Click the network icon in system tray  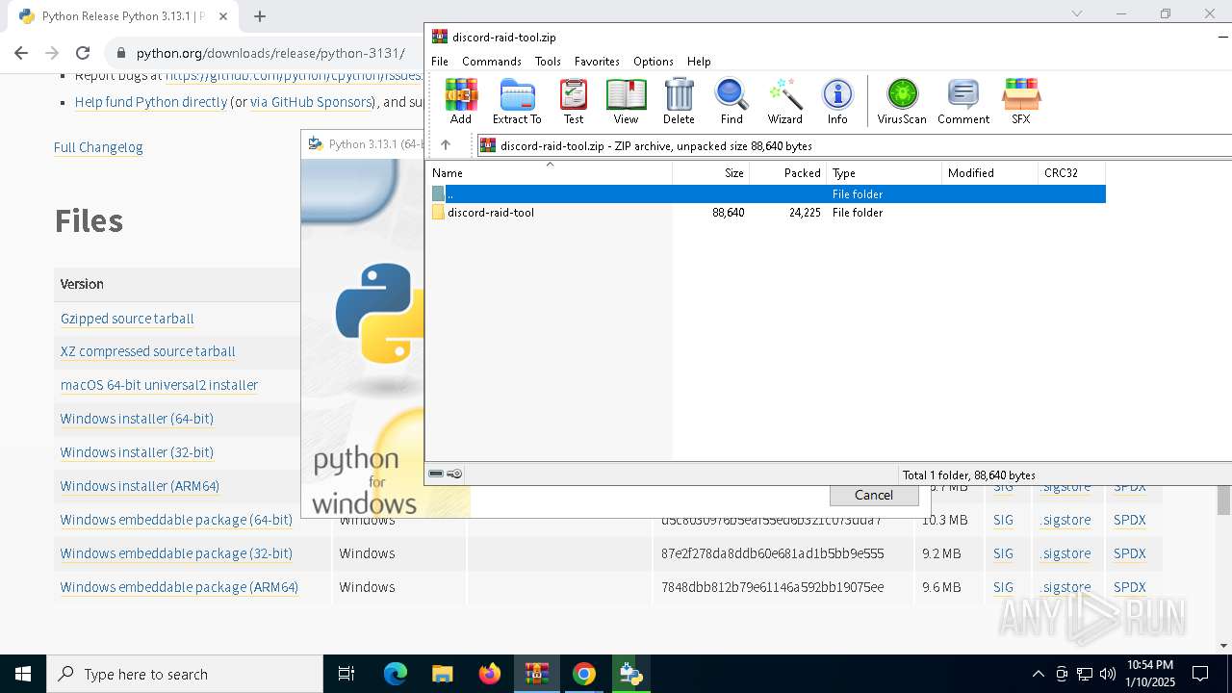[1085, 674]
